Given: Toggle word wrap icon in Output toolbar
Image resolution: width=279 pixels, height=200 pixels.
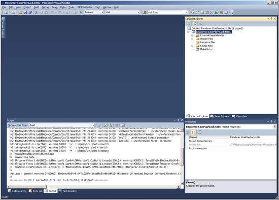Looking at the screenshot, I should point(123,125).
